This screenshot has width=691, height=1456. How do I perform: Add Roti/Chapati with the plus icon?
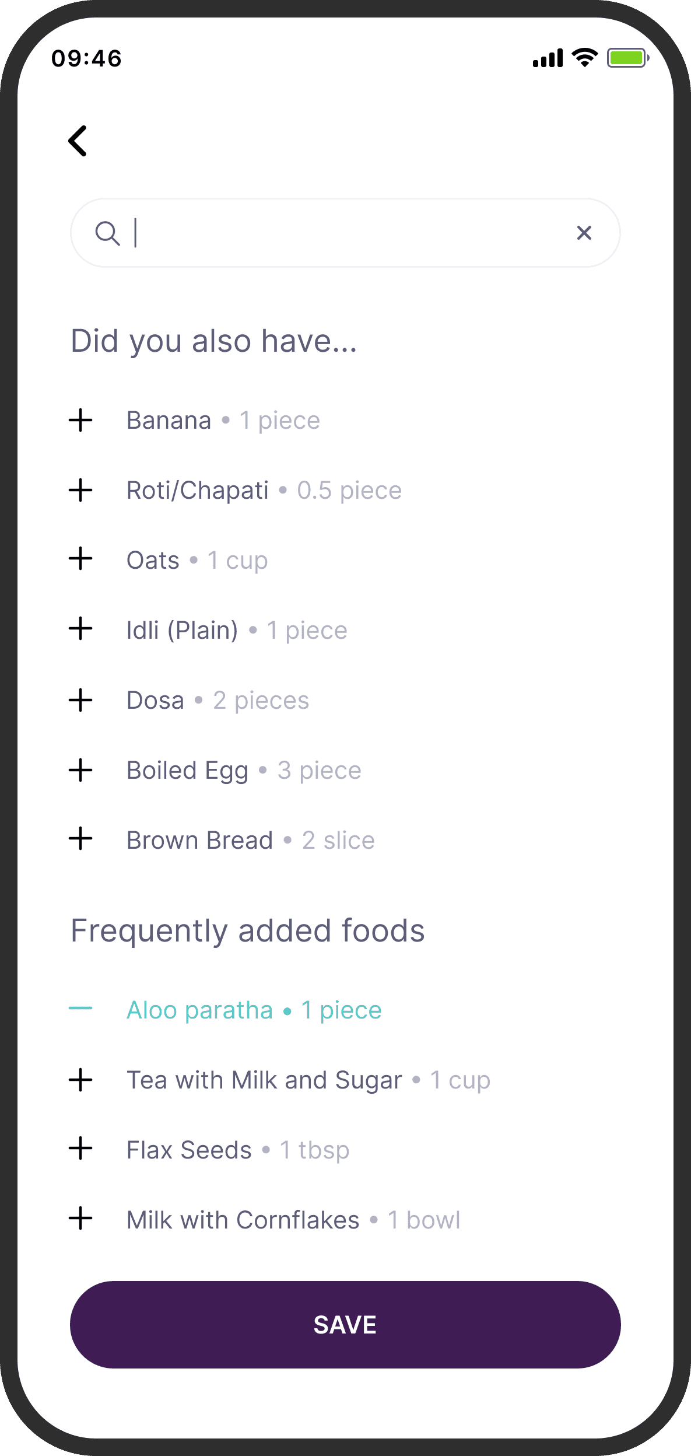80,490
